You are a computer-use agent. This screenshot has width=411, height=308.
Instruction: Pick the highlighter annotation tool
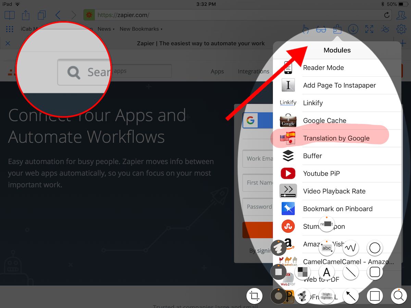[x=327, y=296]
